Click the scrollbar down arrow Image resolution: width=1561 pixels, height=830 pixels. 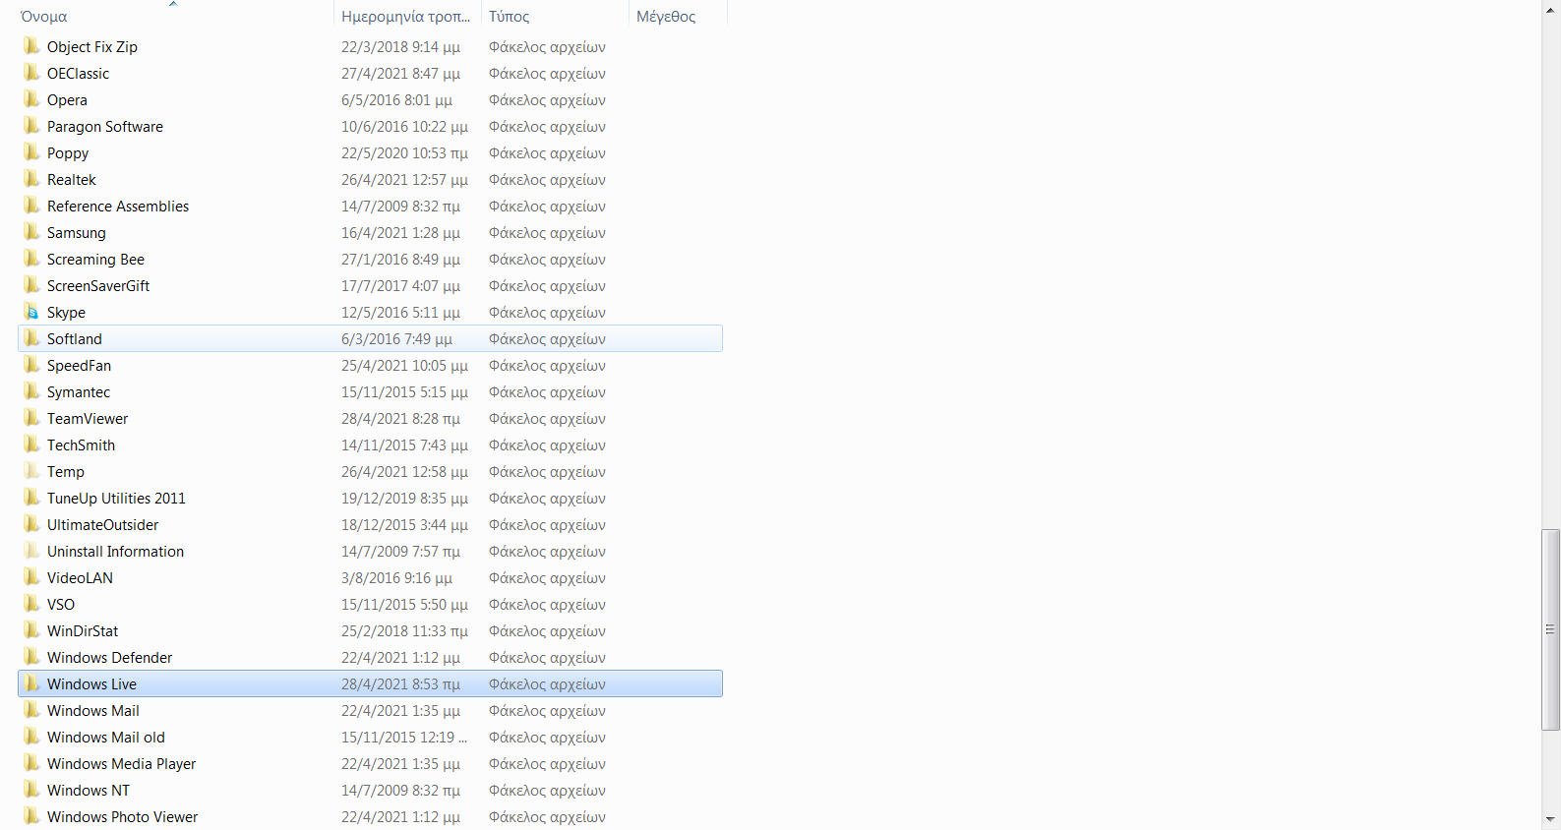1550,819
